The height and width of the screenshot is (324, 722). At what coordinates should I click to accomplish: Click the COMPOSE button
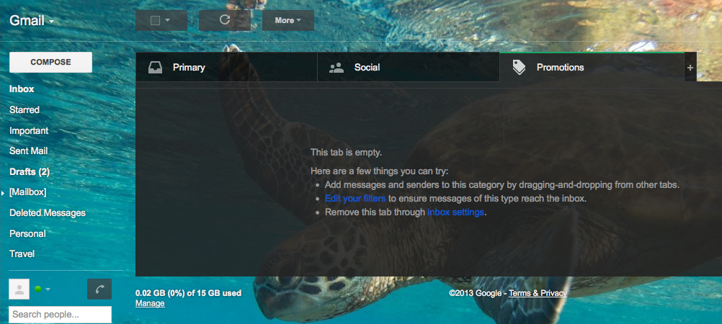click(x=50, y=62)
